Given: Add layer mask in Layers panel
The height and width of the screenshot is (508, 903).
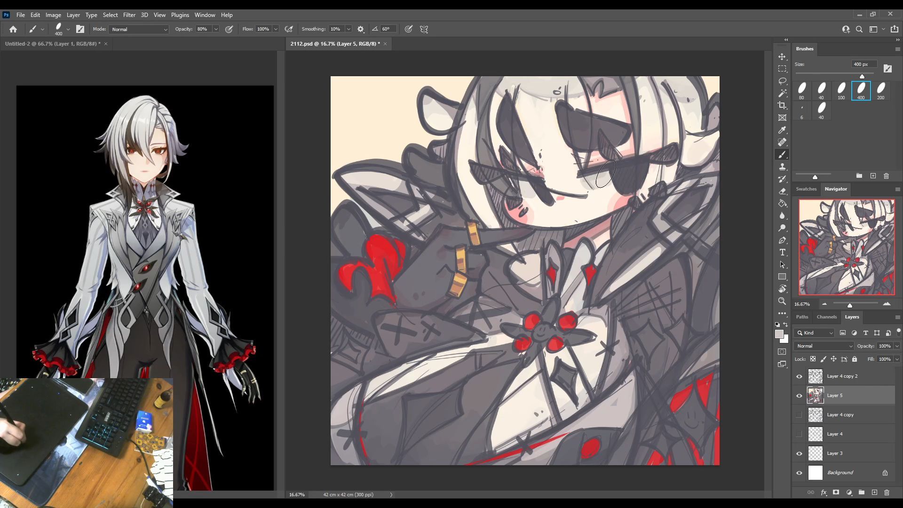Looking at the screenshot, I should coord(836,492).
